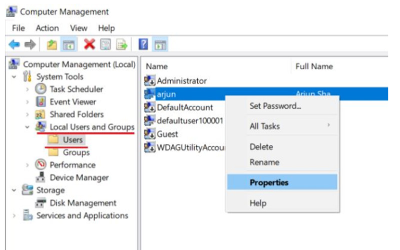Image resolution: width=400 pixels, height=250 pixels.
Task: Open the blue Help question-mark icon
Action: tap(143, 44)
